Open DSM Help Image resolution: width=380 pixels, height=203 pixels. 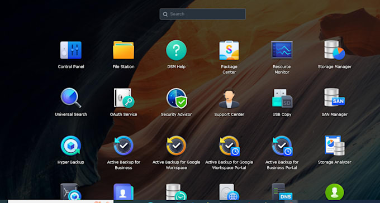point(176,50)
